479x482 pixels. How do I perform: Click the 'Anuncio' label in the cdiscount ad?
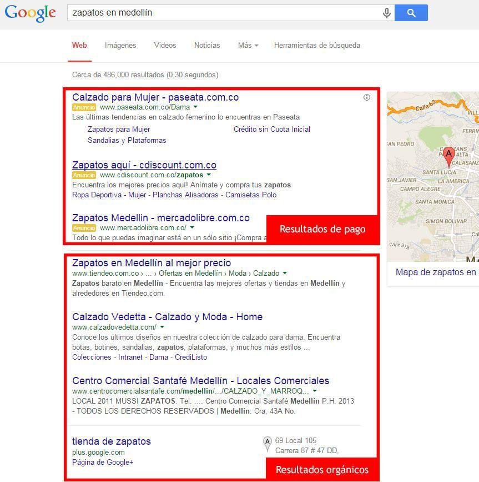84,175
